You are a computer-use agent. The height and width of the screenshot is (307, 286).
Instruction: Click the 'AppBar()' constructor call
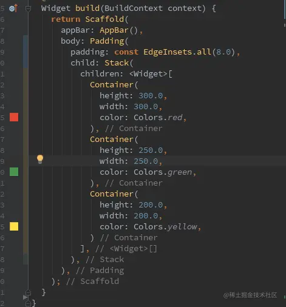[x=119, y=30]
